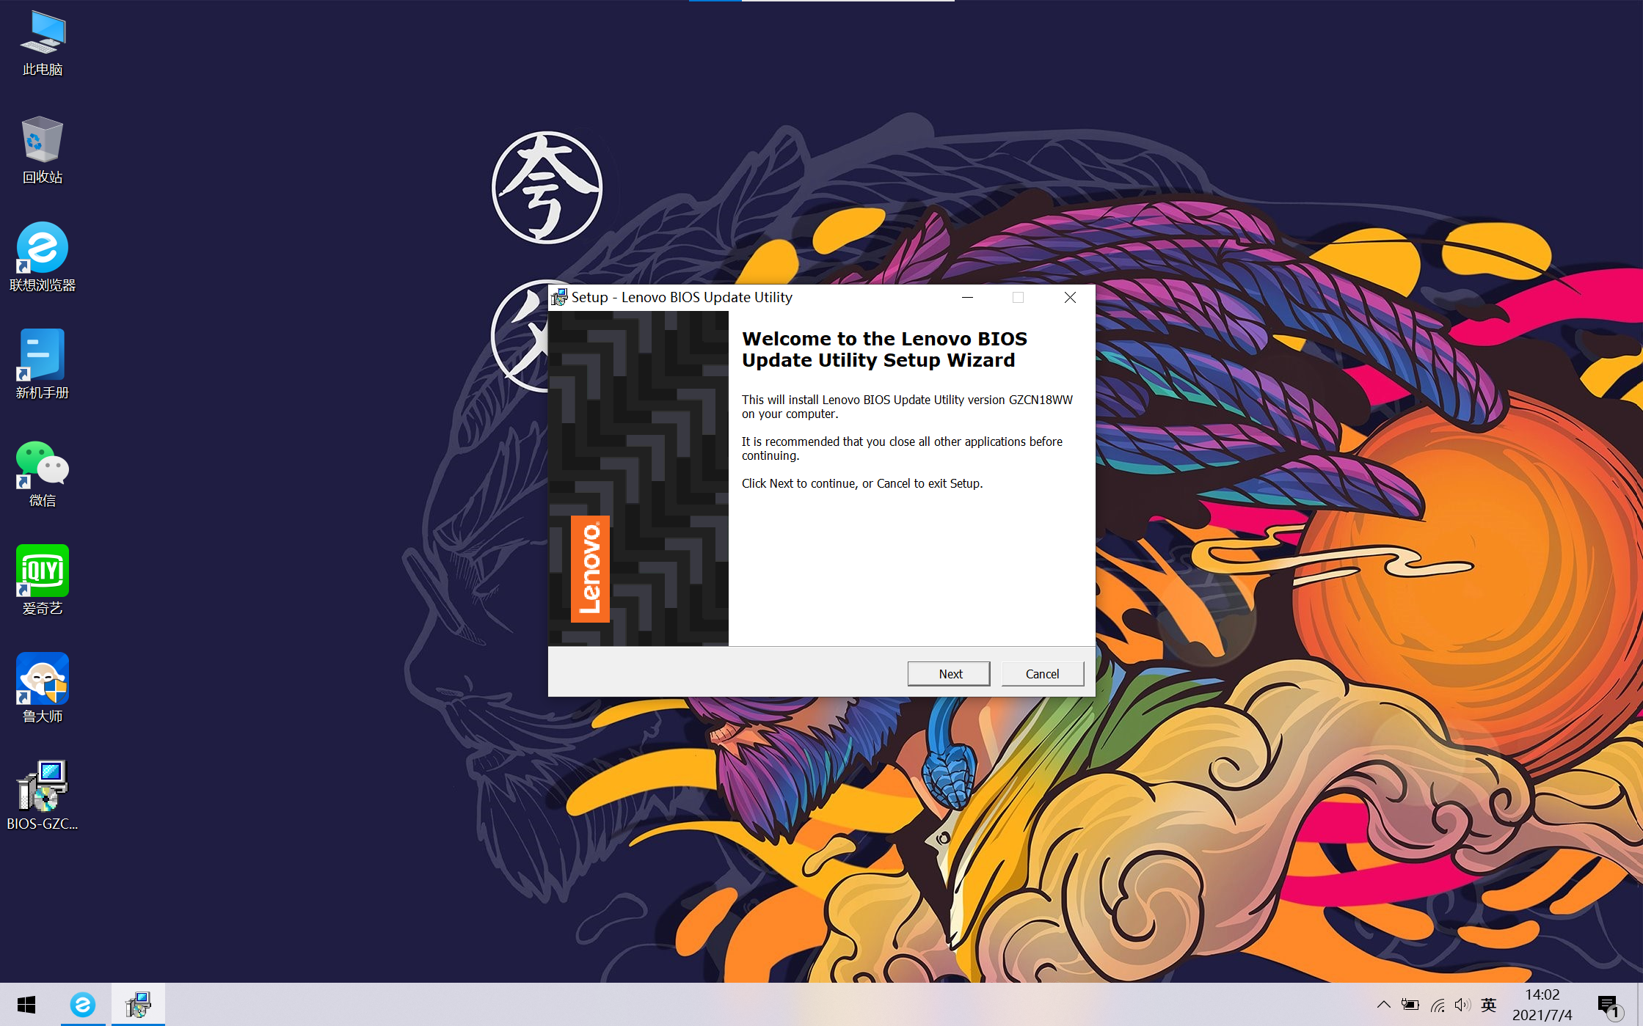Click the Lenovo logo in the wizard banner

(x=590, y=569)
